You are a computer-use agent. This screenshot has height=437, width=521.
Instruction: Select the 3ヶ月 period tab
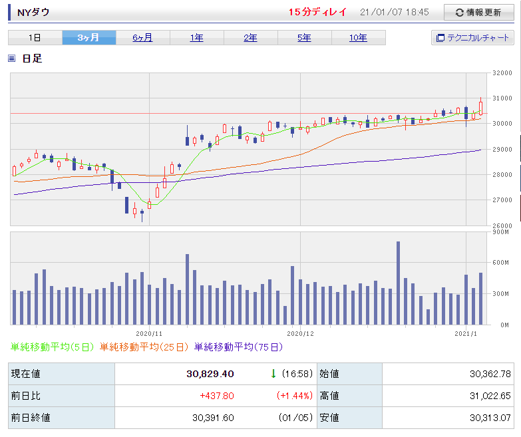(x=88, y=38)
